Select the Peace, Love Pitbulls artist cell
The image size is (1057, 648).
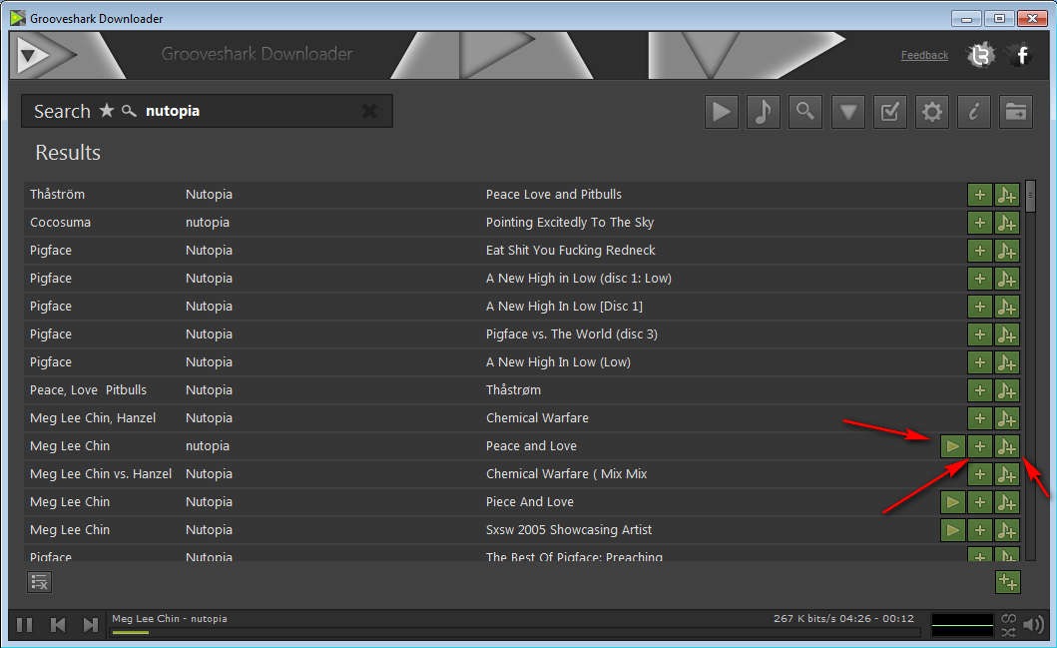point(88,389)
